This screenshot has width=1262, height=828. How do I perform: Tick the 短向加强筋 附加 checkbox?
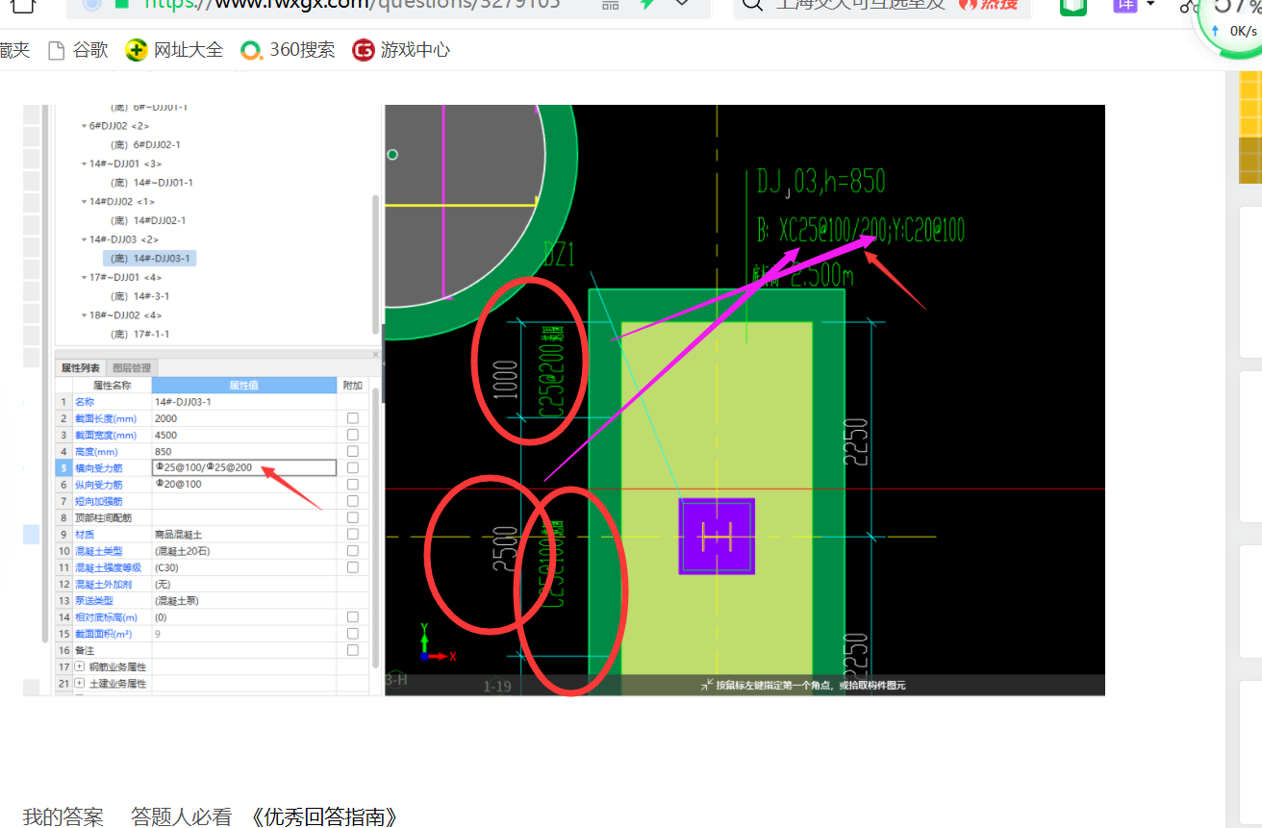coord(353,501)
